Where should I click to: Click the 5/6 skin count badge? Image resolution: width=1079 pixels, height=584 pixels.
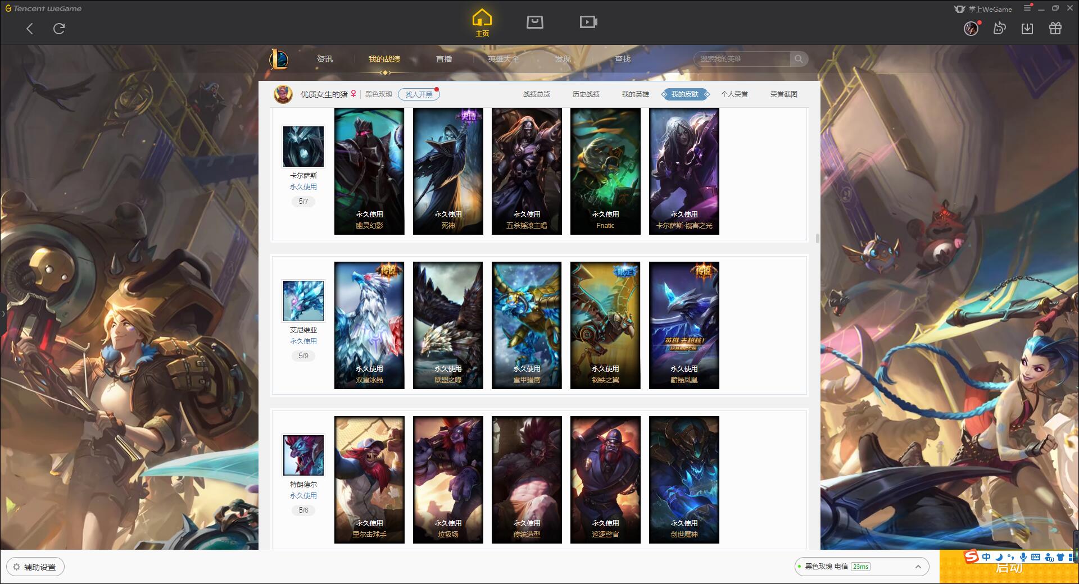click(303, 510)
